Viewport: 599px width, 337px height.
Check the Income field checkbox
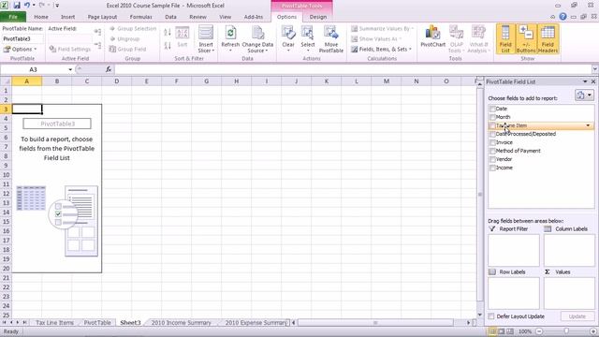click(492, 168)
